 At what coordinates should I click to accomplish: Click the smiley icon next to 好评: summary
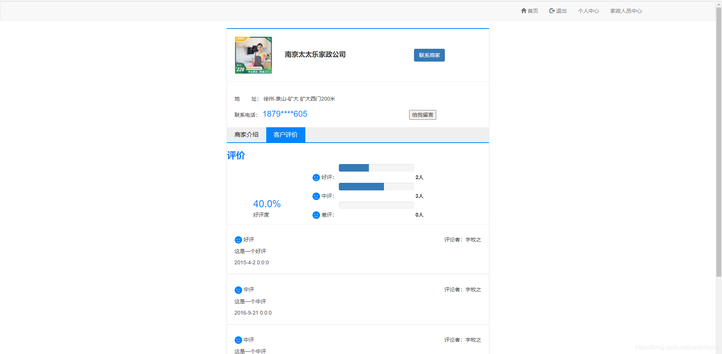point(316,178)
